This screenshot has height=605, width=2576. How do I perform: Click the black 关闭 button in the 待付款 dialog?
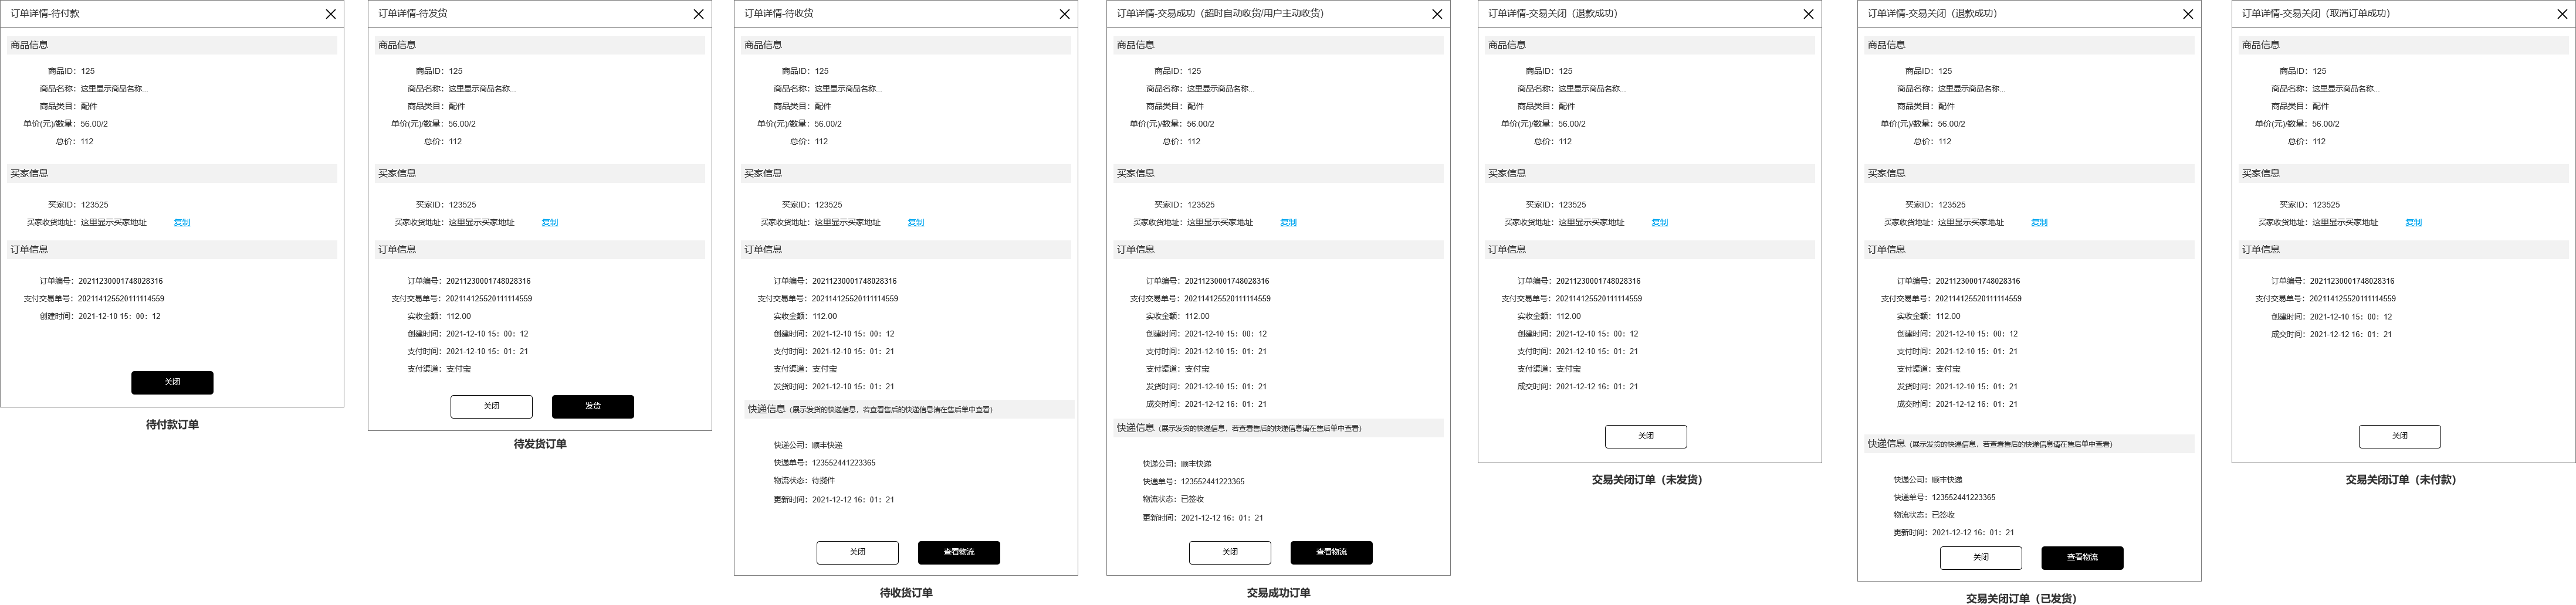coord(172,382)
